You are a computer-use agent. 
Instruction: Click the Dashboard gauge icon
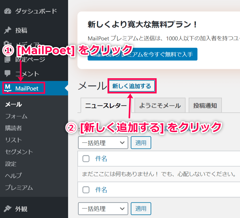(8, 11)
